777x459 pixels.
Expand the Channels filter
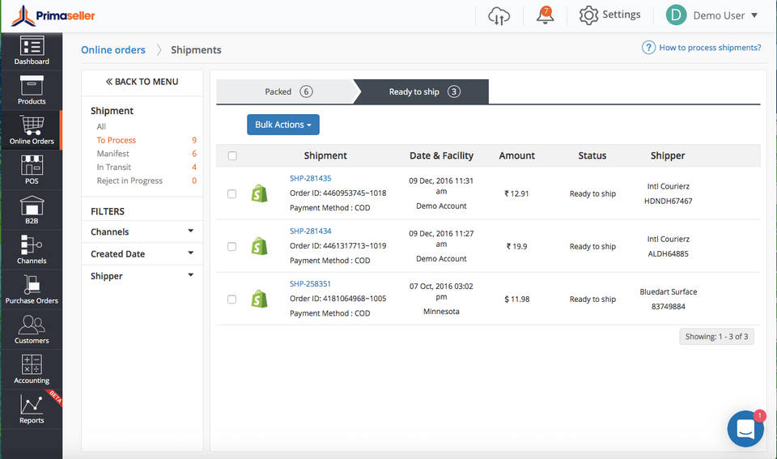(142, 232)
